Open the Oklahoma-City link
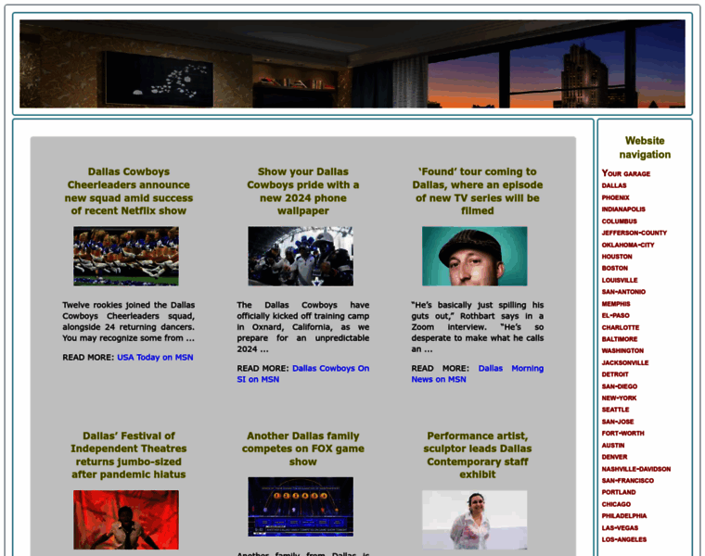Viewport: 705px width, 556px height. tap(628, 246)
